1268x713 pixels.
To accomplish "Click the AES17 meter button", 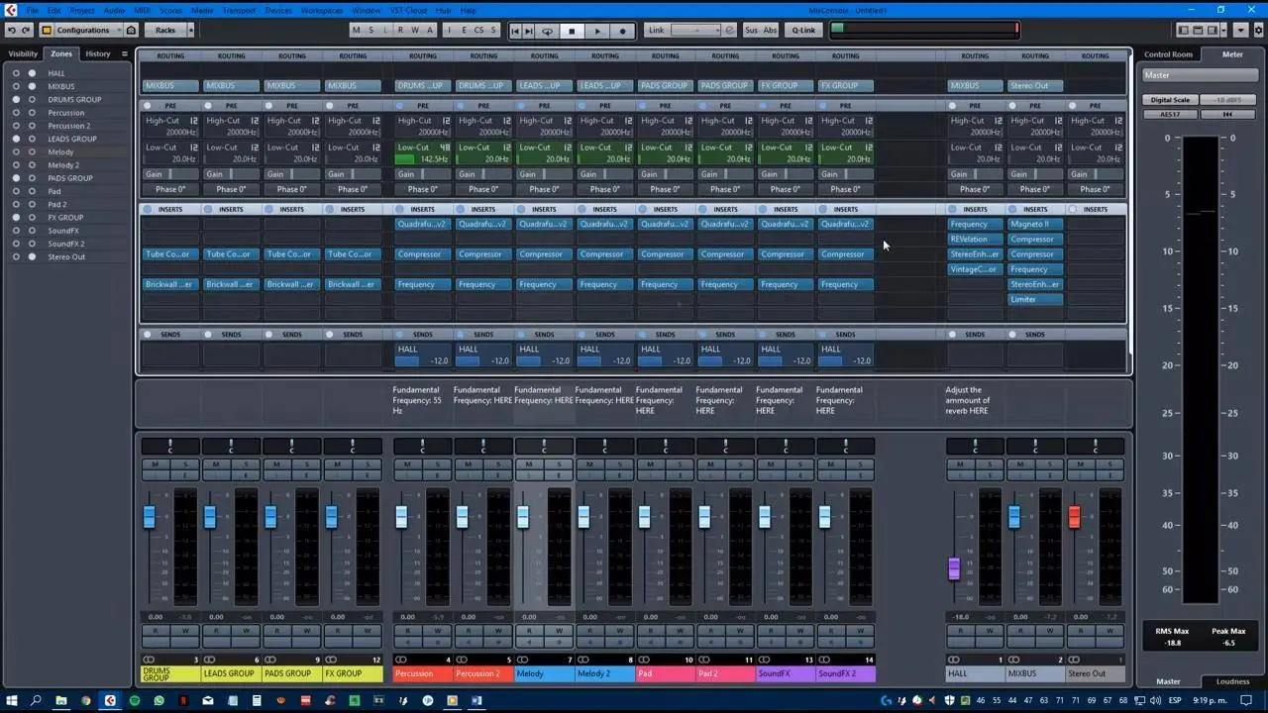I will 1170,114.
